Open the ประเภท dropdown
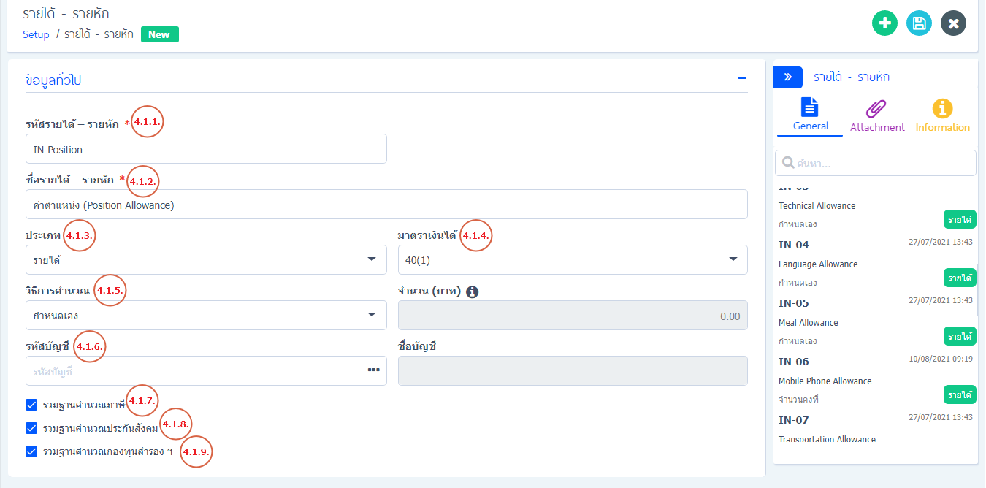986x488 pixels. (206, 259)
